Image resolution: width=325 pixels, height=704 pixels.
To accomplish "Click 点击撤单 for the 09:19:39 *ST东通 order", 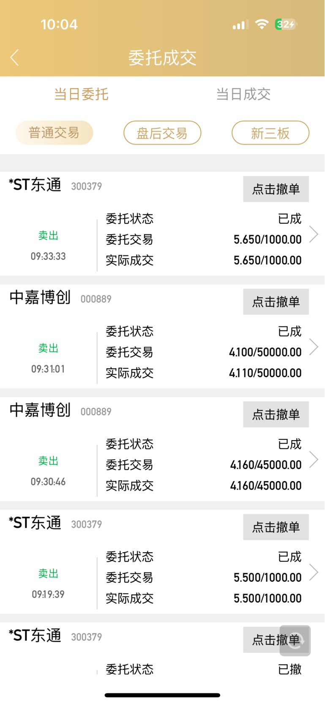I will click(x=276, y=527).
